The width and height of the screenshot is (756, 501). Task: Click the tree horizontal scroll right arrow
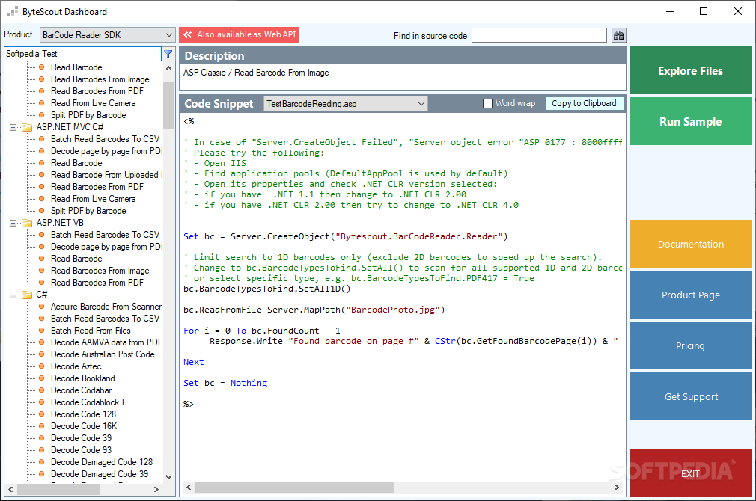point(156,490)
